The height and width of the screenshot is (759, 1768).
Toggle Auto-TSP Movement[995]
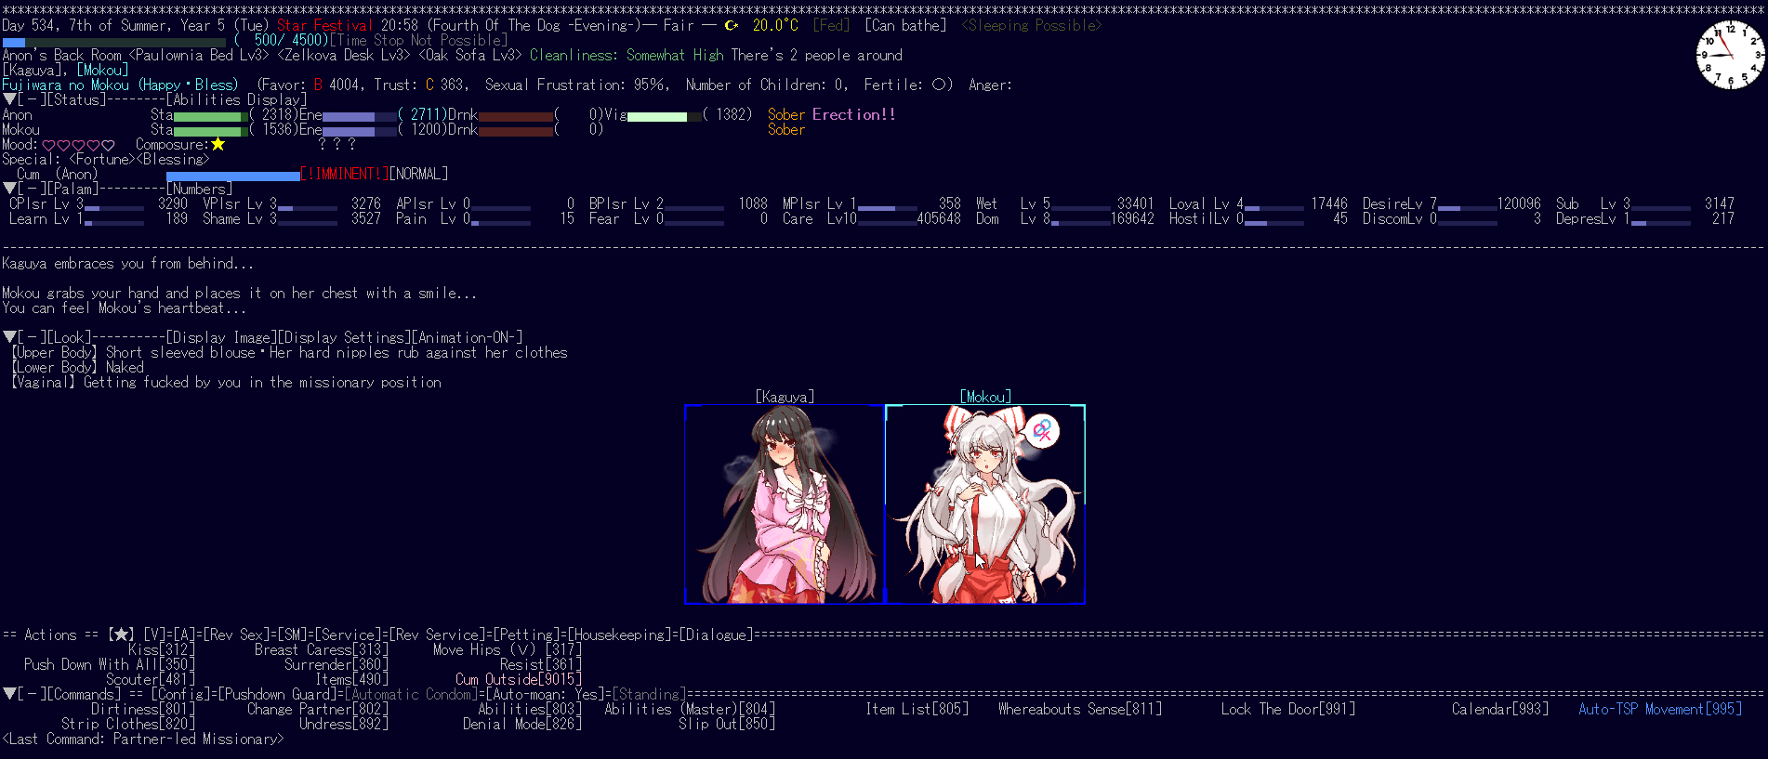tap(1660, 710)
